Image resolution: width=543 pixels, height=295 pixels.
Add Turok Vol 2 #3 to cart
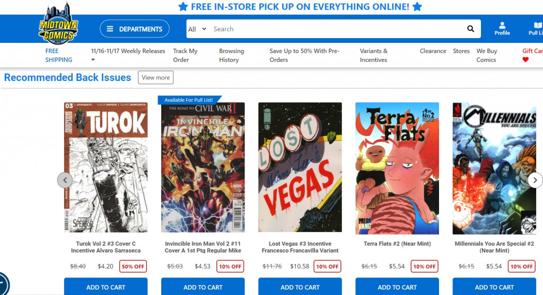point(106,287)
